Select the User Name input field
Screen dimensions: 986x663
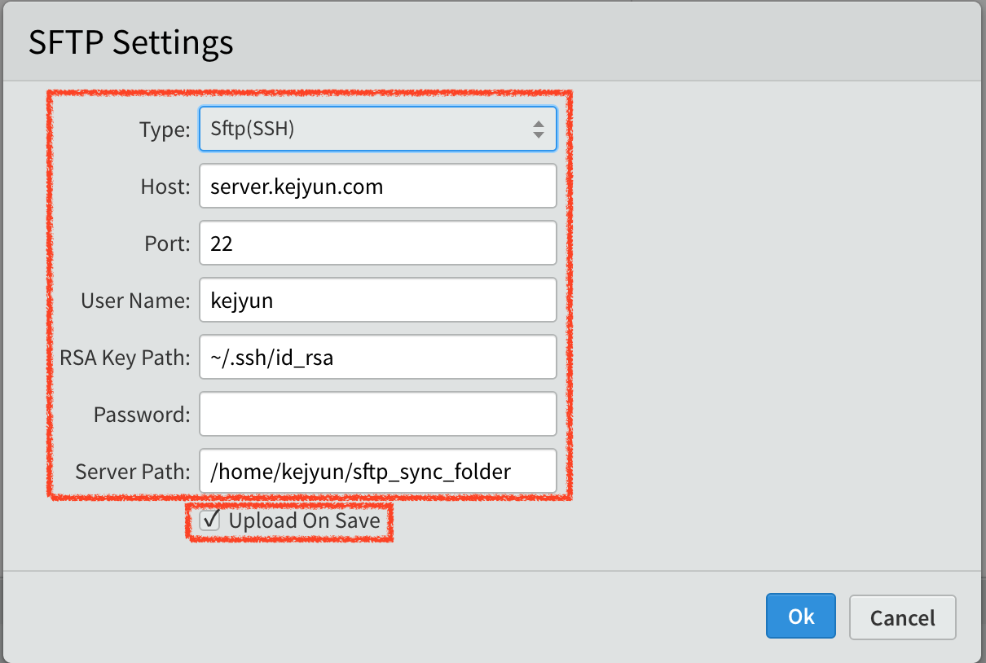pos(378,300)
